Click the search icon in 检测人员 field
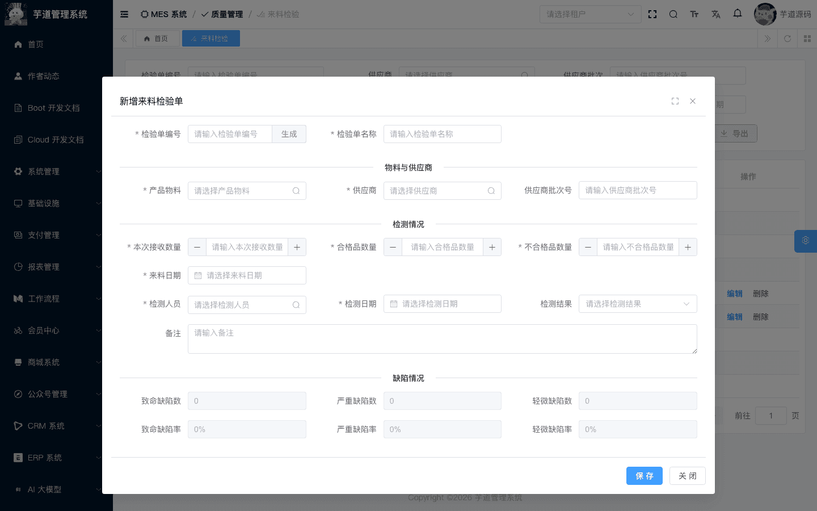Screen dimensions: 817x511 coord(296,305)
